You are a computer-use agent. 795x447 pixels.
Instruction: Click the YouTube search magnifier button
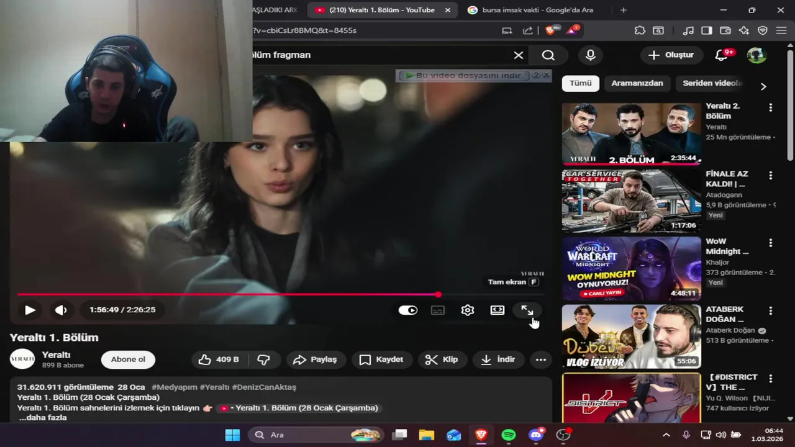point(548,55)
